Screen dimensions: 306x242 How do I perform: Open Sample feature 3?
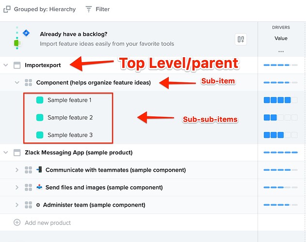(x=70, y=135)
